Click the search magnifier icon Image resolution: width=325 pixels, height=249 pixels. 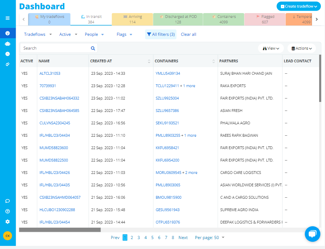click(93, 48)
